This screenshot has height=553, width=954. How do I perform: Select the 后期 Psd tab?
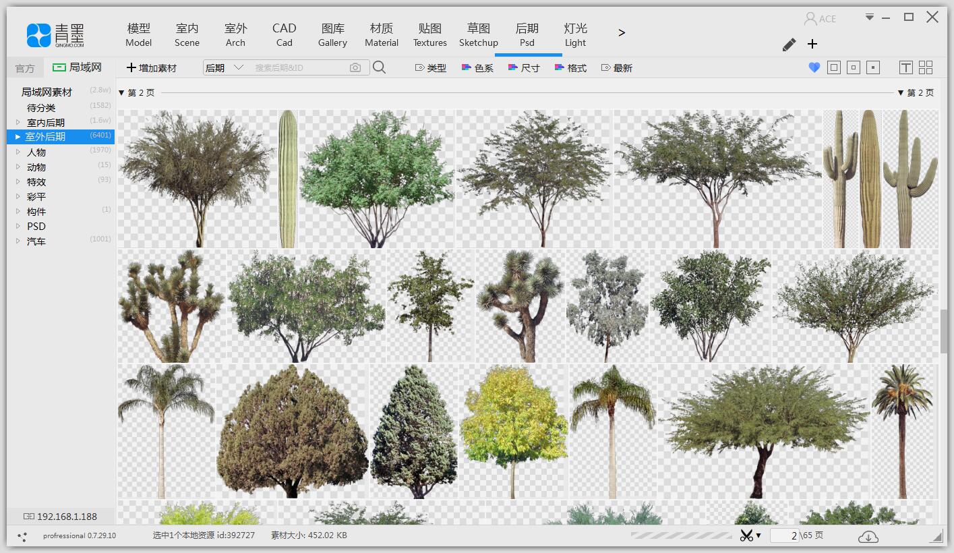pos(527,34)
